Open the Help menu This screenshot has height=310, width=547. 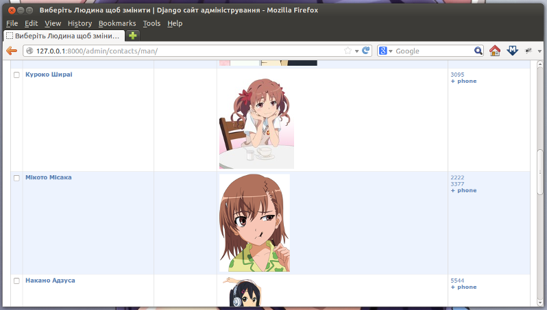click(175, 23)
